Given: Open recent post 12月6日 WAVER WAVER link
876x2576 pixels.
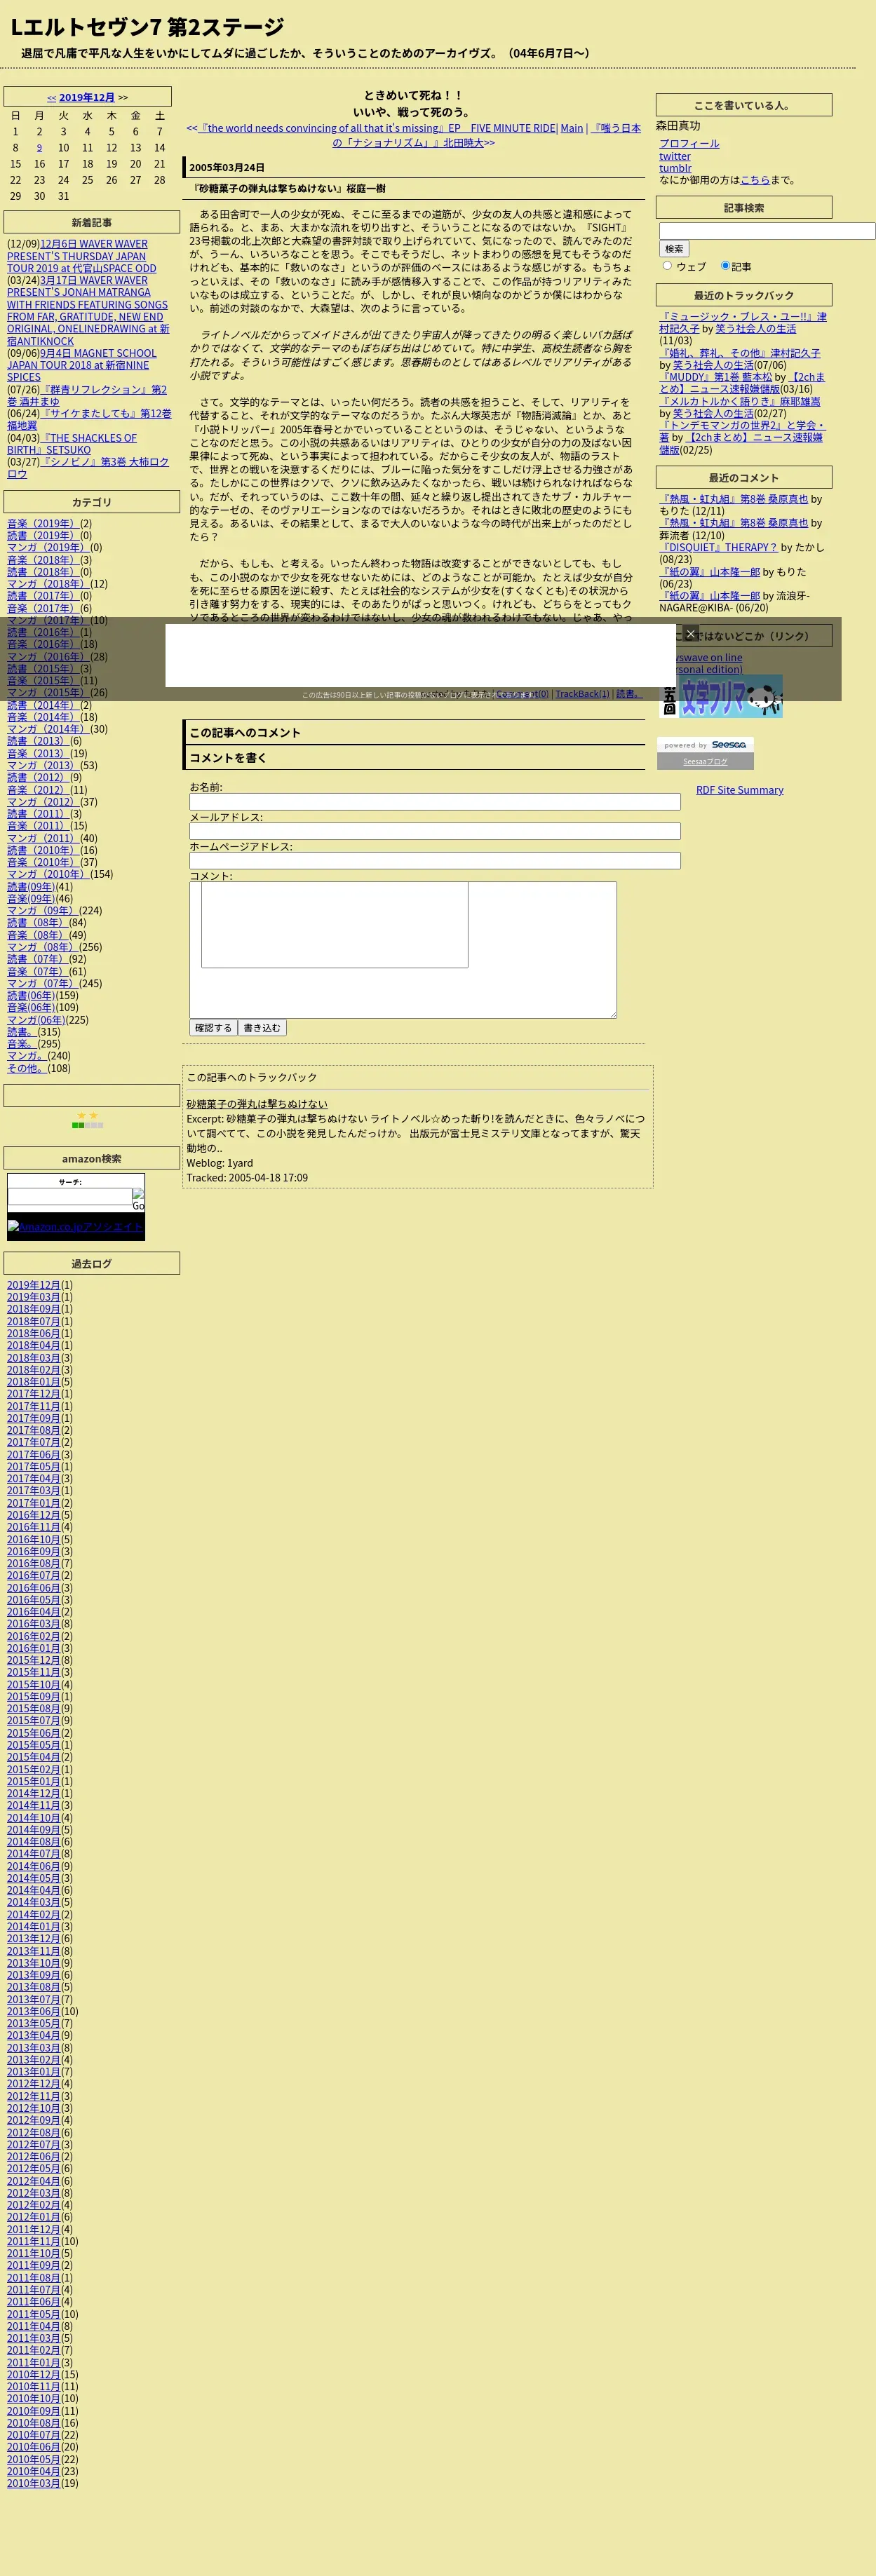Looking at the screenshot, I should 82,256.
